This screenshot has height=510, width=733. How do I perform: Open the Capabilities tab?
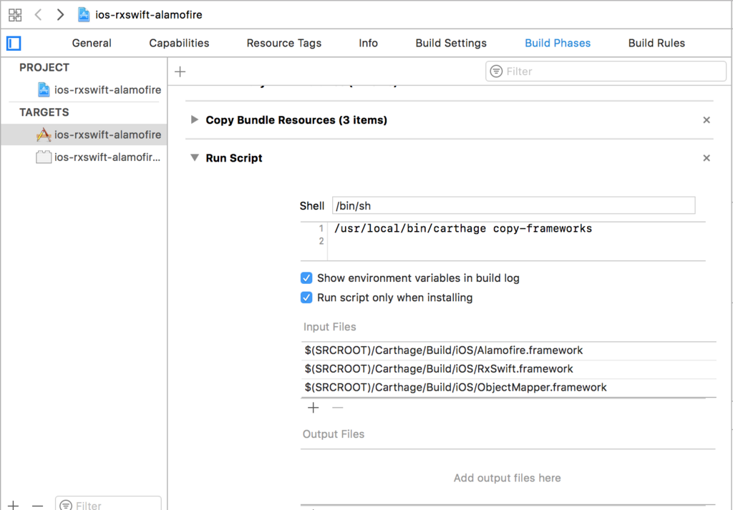tap(179, 43)
